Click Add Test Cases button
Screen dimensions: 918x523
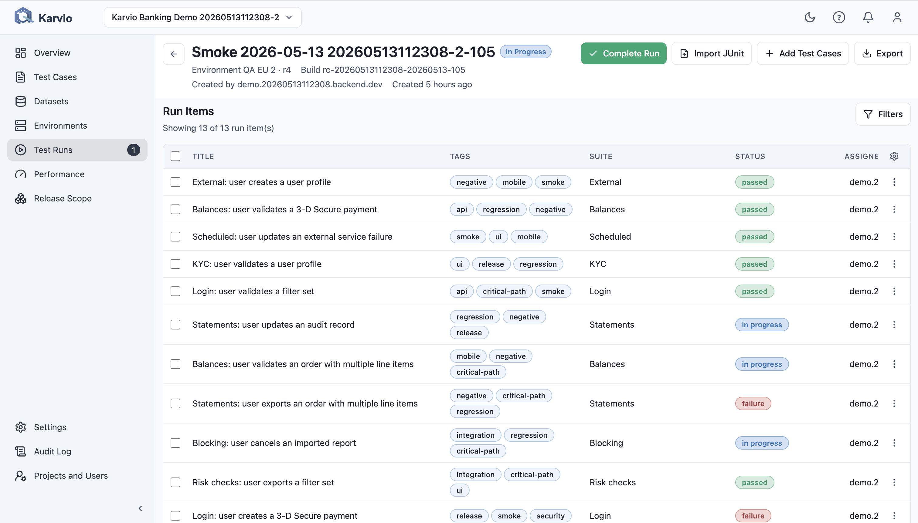(803, 53)
